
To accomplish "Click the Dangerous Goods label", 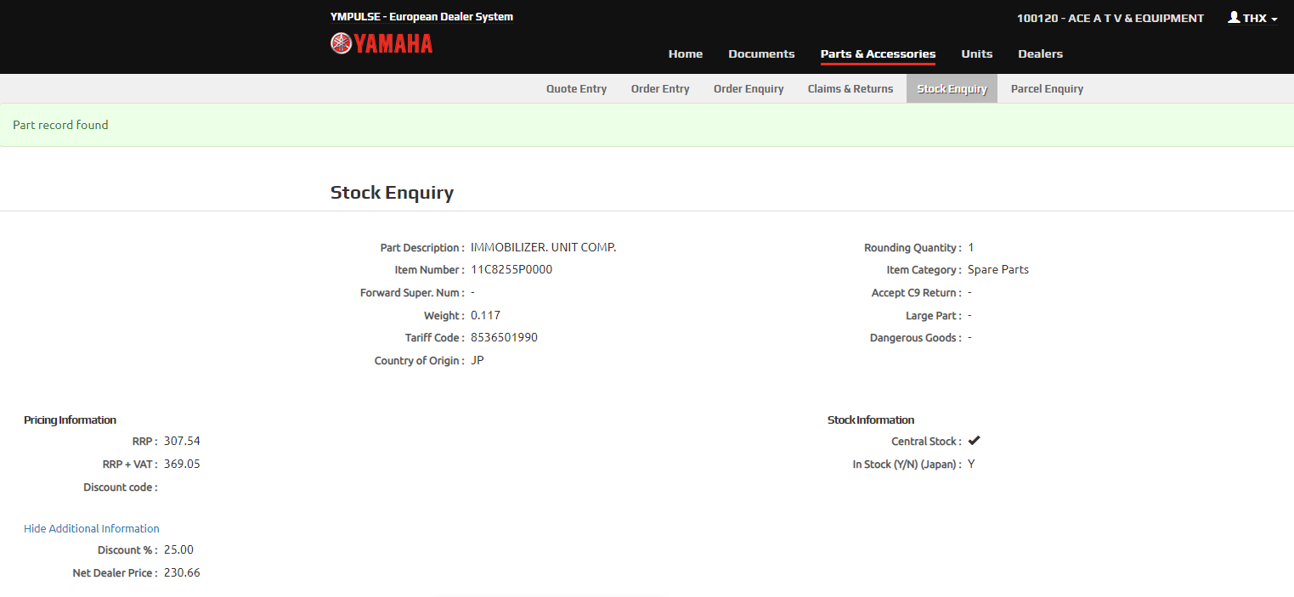I will click(916, 337).
